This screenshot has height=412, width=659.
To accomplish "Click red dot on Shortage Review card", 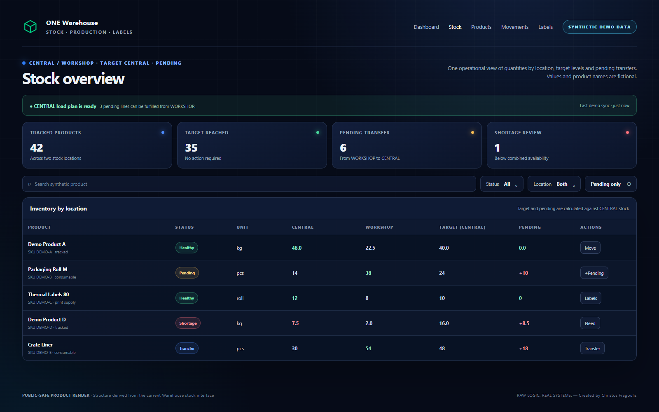I will pyautogui.click(x=627, y=133).
